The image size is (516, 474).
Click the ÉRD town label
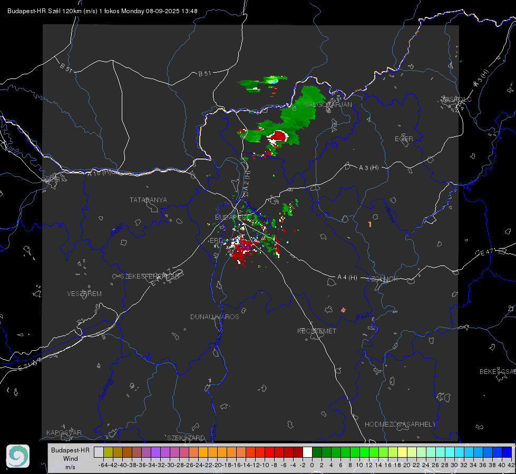pyautogui.click(x=216, y=241)
